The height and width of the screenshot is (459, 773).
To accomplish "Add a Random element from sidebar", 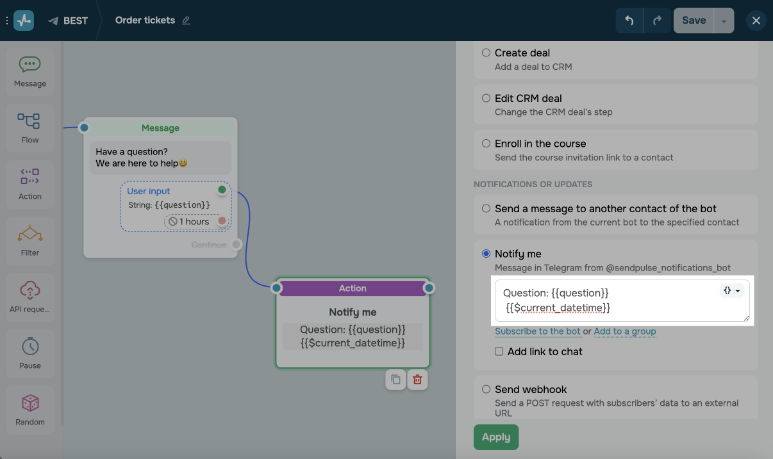I will pyautogui.click(x=30, y=410).
